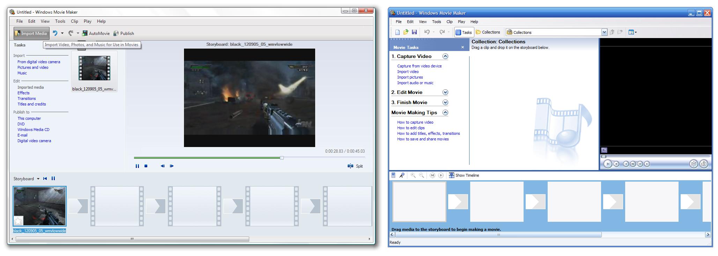Open the Tools menu in XP window
The image size is (718, 256).
coord(436,22)
